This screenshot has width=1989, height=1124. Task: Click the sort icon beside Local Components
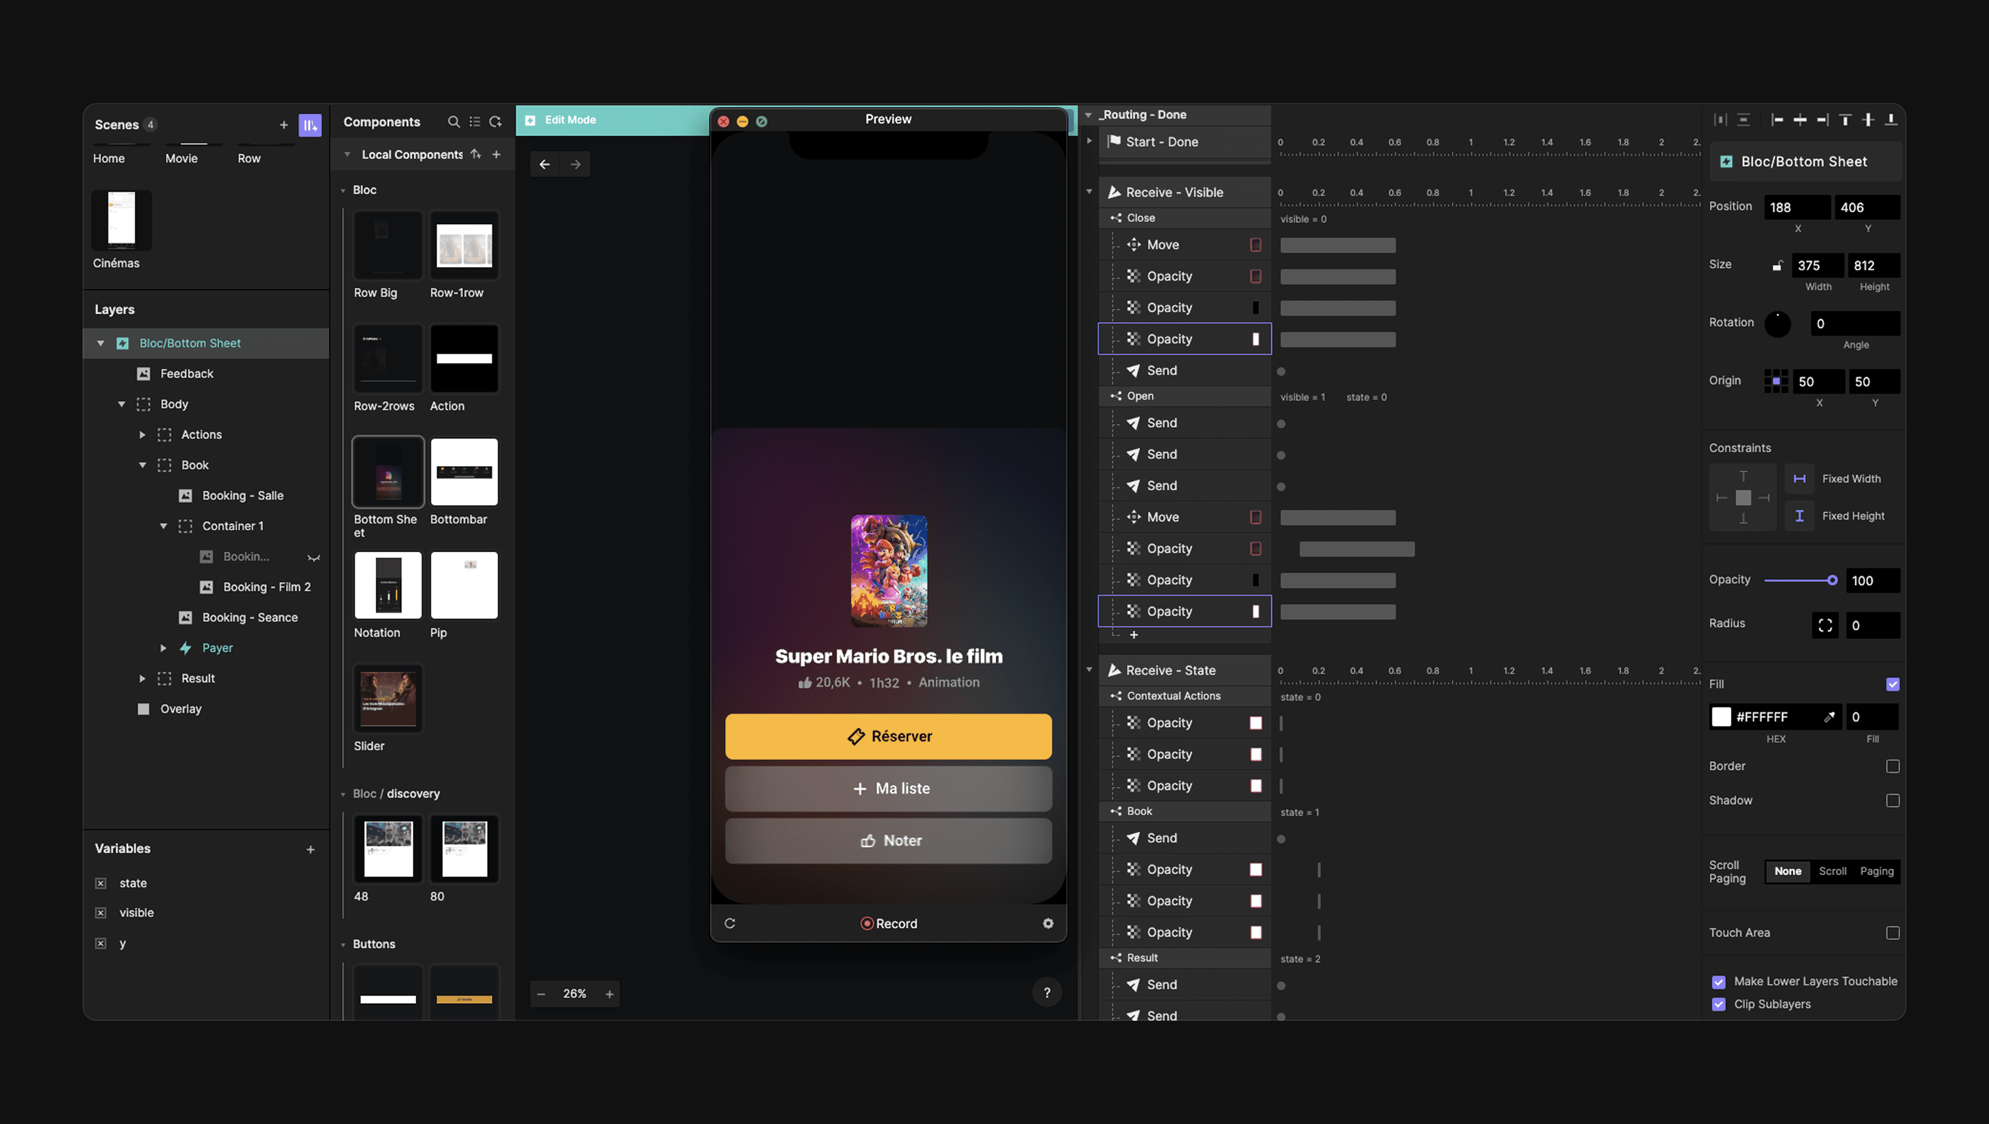[475, 154]
